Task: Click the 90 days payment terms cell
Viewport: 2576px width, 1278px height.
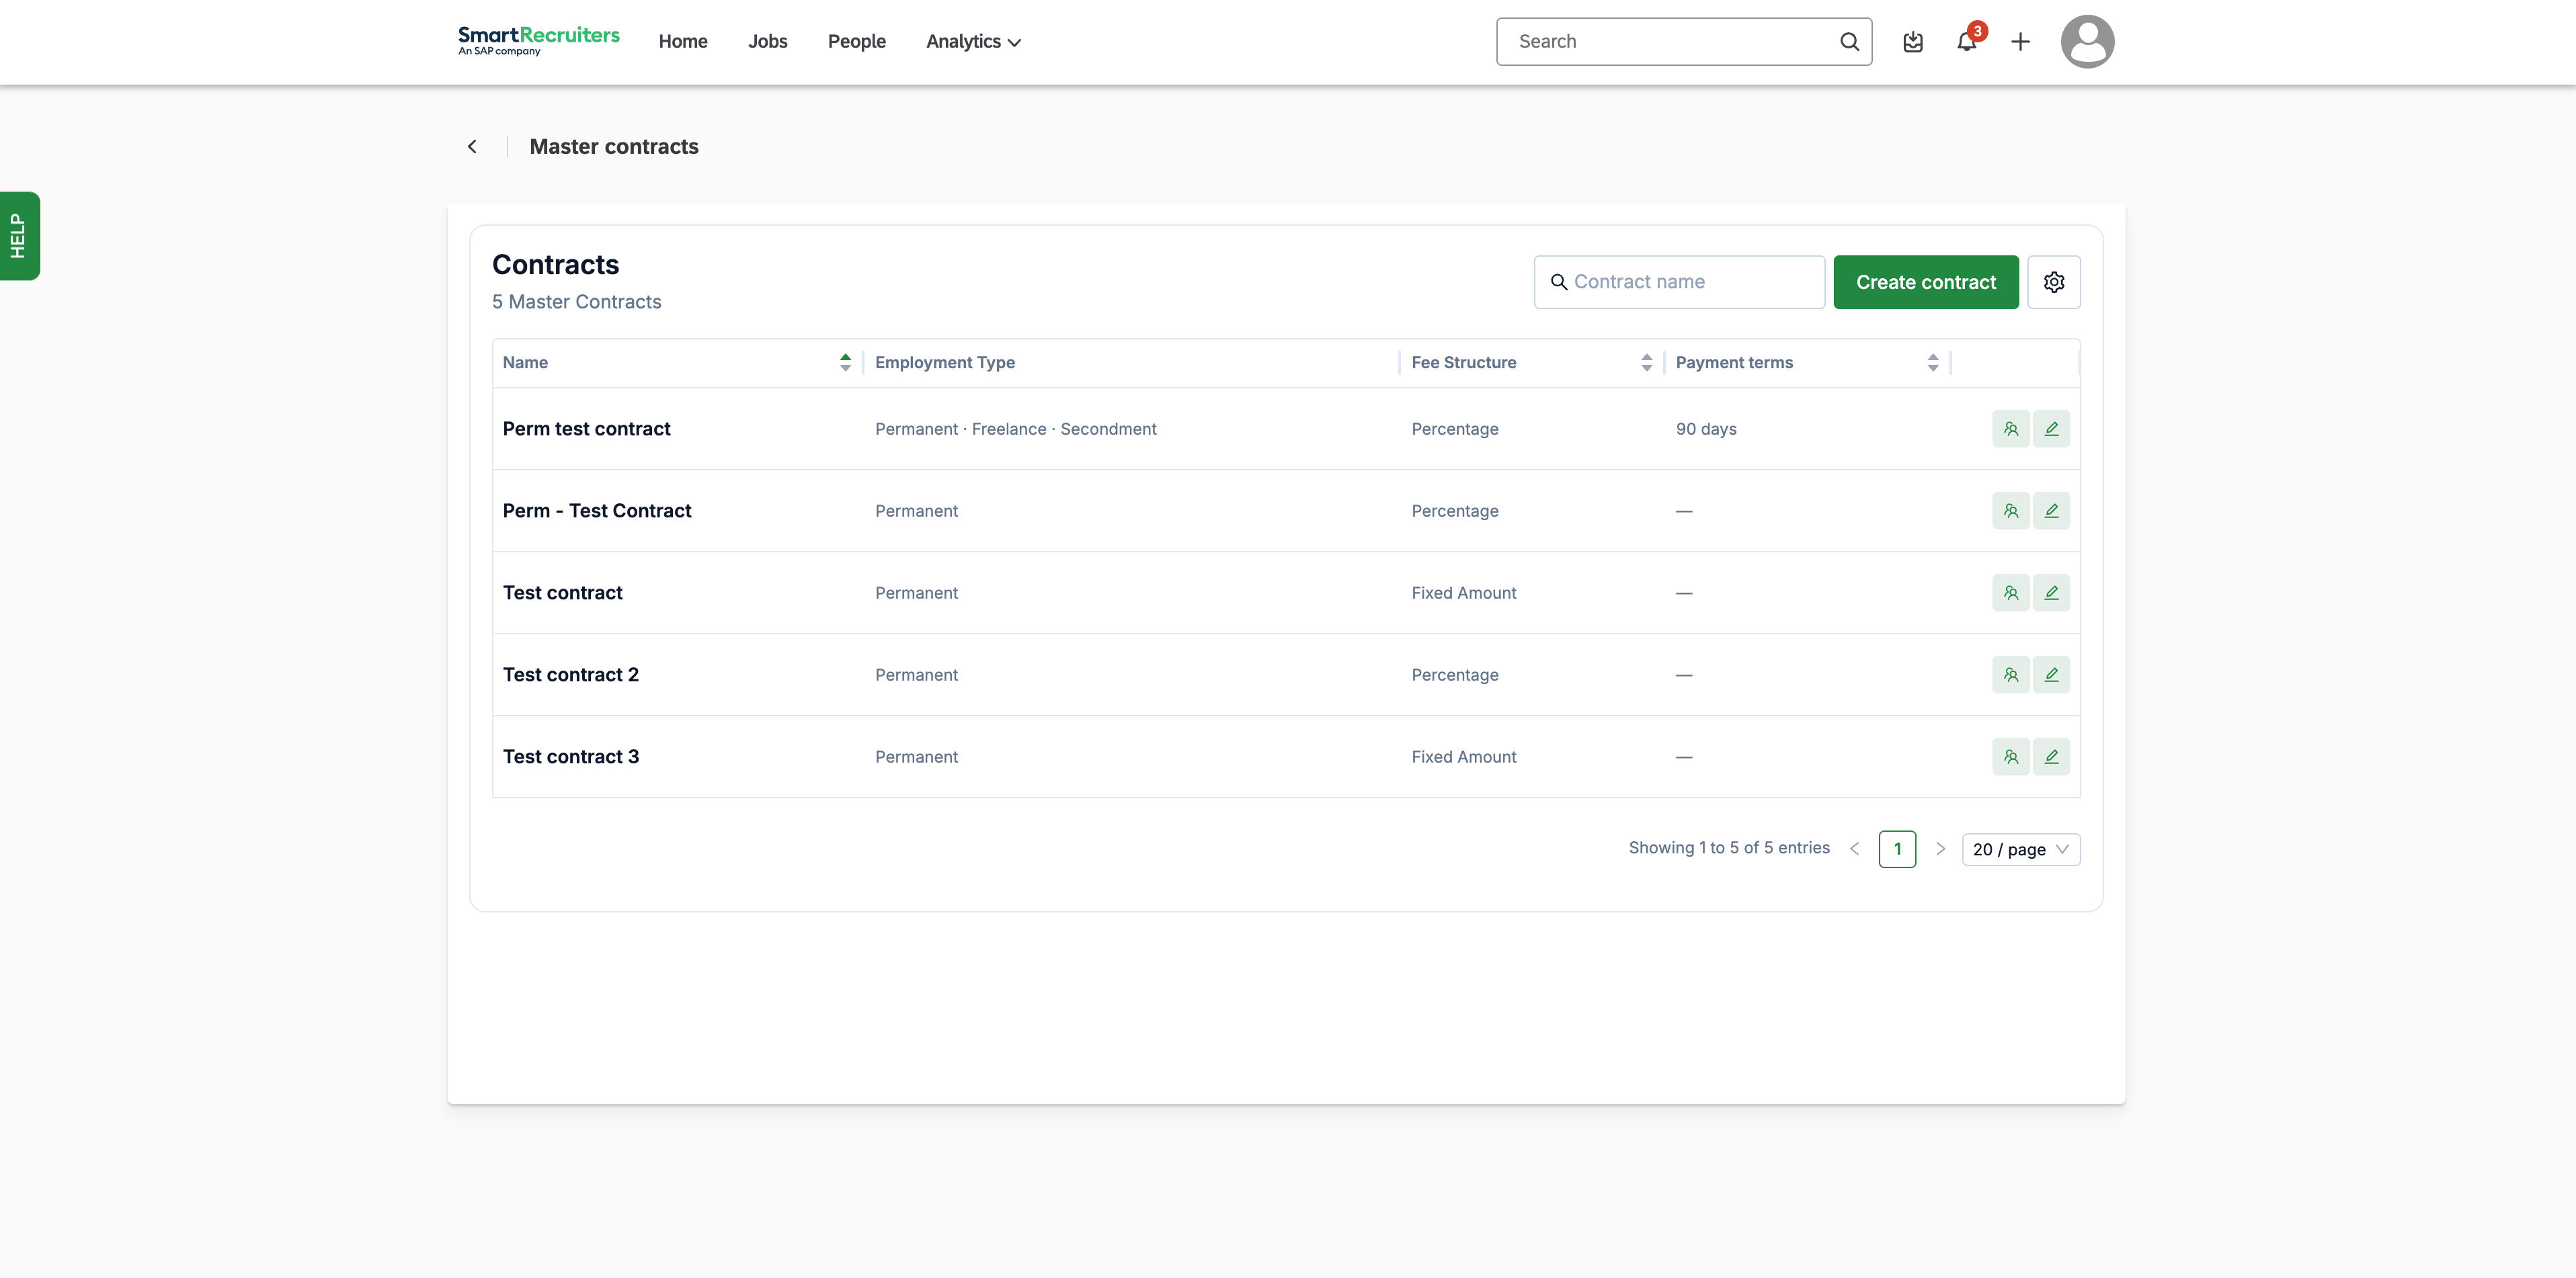Action: click(x=1705, y=429)
